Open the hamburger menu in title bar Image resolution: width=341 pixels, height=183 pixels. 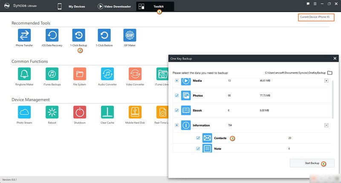[315, 4]
